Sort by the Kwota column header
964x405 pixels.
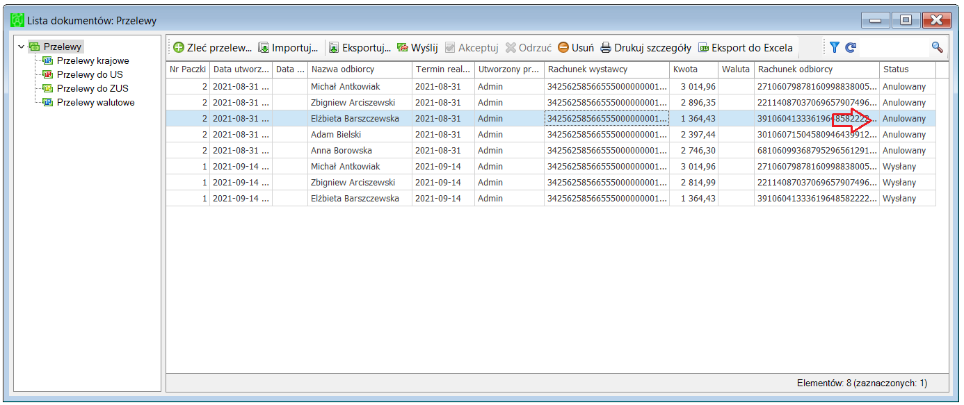693,69
